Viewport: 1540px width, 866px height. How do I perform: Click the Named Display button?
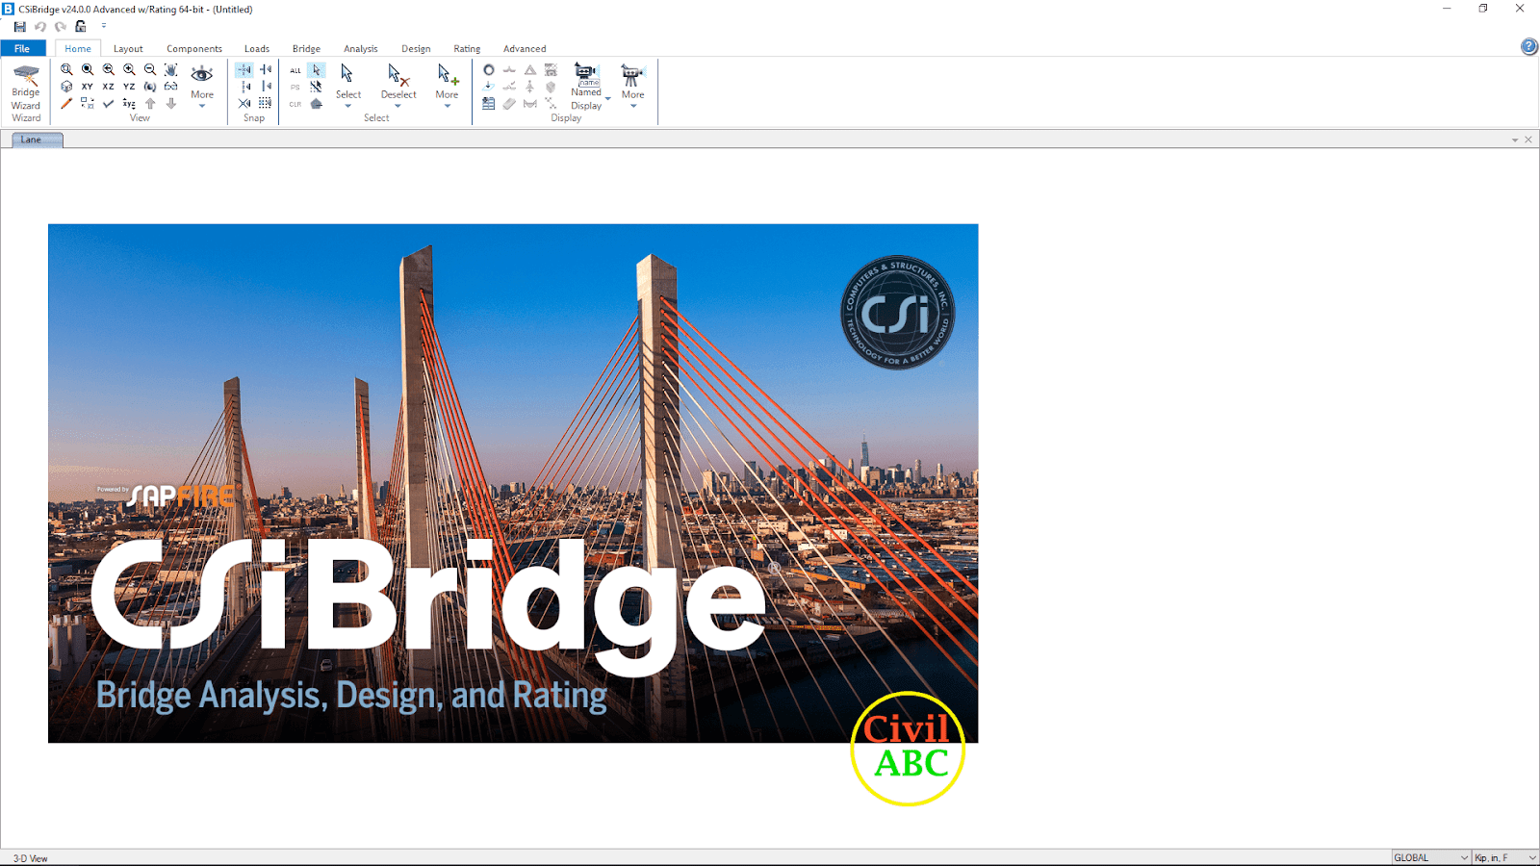[x=586, y=88]
